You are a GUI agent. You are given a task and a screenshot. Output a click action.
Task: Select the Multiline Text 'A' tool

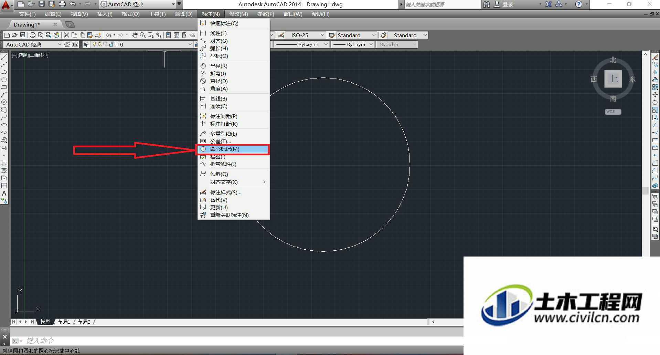pos(4,193)
